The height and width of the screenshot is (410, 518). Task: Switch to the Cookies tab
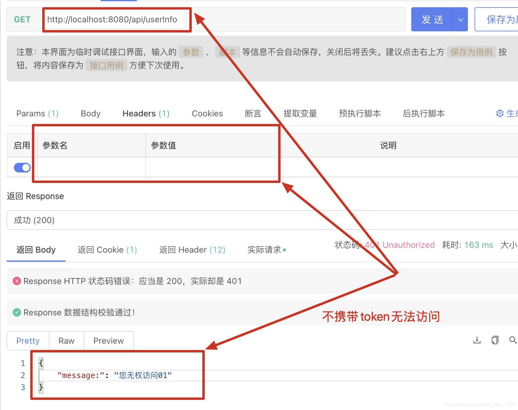tap(207, 113)
